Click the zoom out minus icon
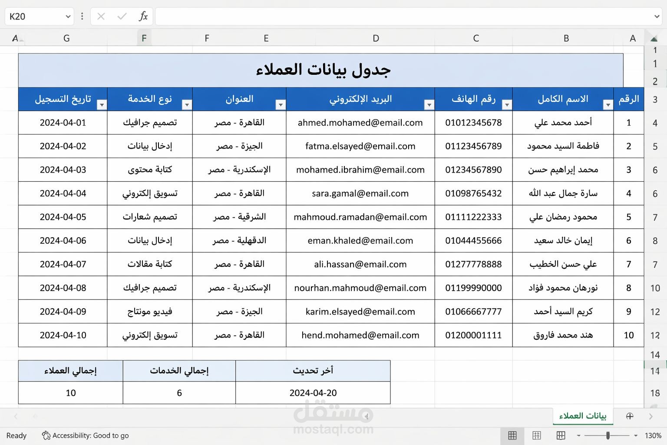This screenshot has width=667, height=445. [x=578, y=435]
